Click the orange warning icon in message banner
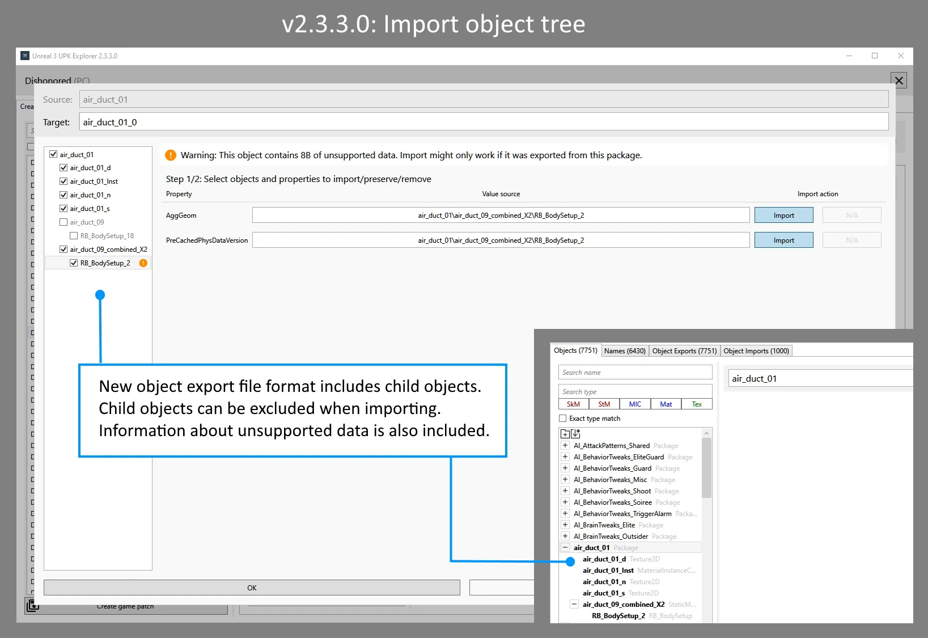This screenshot has height=638, width=928. click(171, 155)
